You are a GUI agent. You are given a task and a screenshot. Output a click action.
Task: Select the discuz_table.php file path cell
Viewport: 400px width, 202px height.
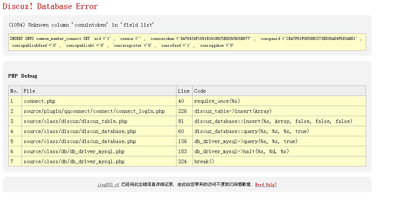coord(99,121)
